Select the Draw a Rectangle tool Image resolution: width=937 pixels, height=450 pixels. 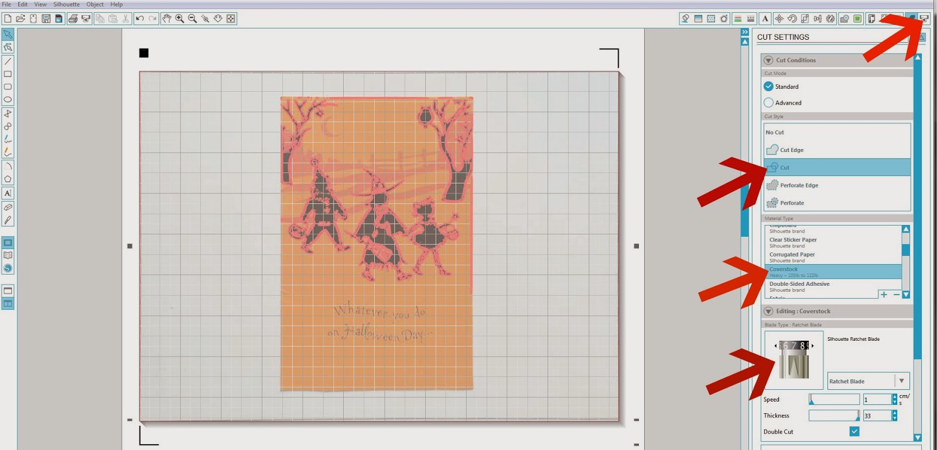(x=8, y=74)
